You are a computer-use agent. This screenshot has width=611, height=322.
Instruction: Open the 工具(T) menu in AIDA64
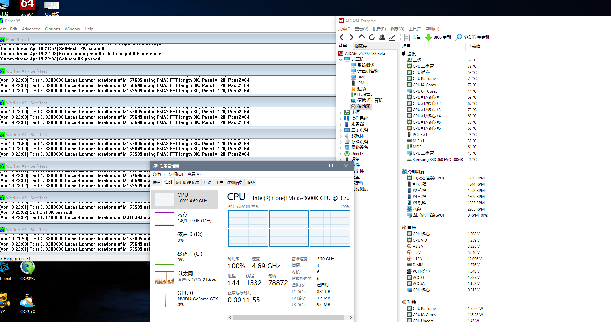[x=415, y=29]
